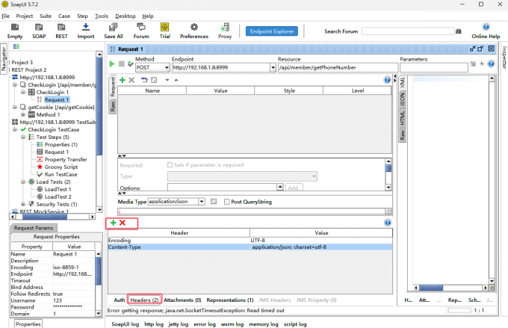The width and height of the screenshot is (508, 328).
Task: Toggle Sets if parameter is required checkbox
Action: point(170,165)
